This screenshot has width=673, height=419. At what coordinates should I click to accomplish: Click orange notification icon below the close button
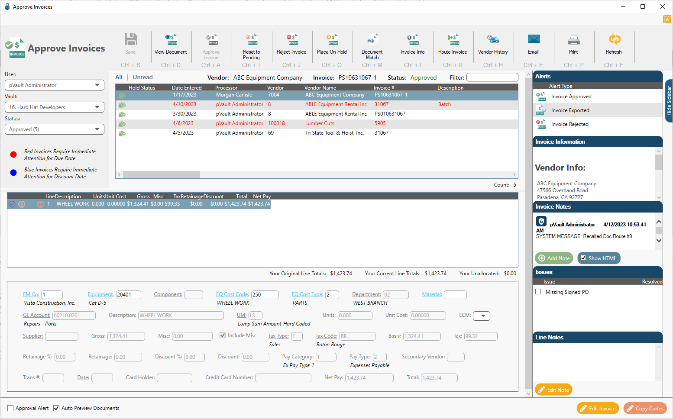(x=667, y=19)
